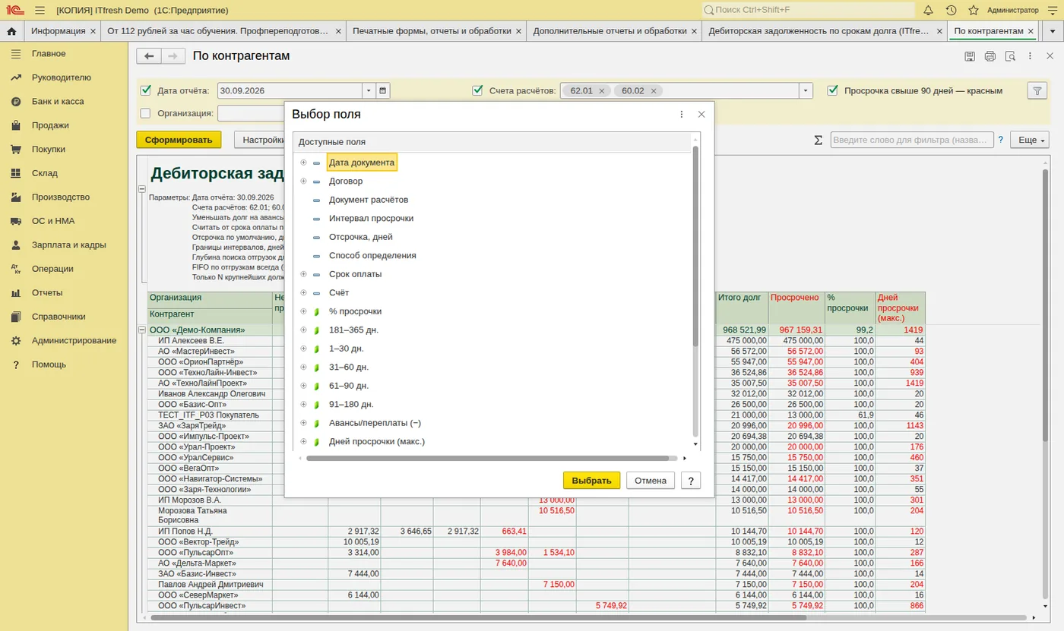The image size is (1064, 631).
Task: Switch to Информация tab
Action: [59, 31]
